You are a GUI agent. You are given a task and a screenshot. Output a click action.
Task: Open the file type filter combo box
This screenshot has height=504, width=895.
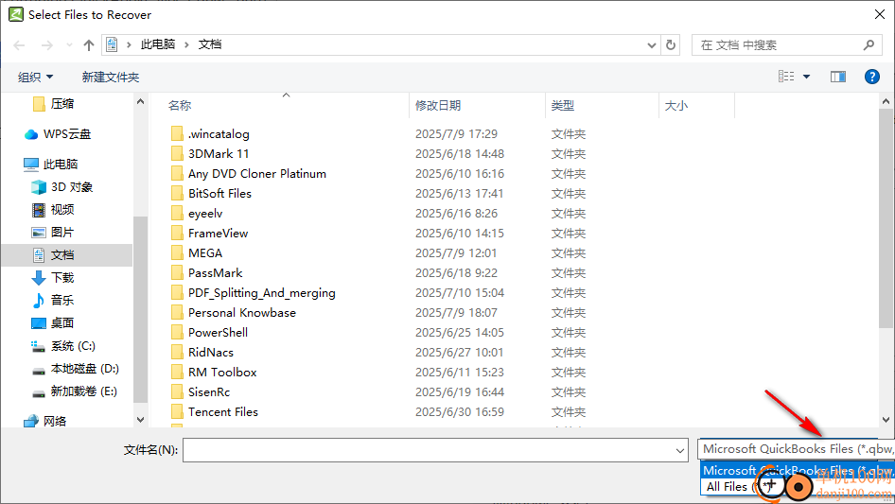797,449
